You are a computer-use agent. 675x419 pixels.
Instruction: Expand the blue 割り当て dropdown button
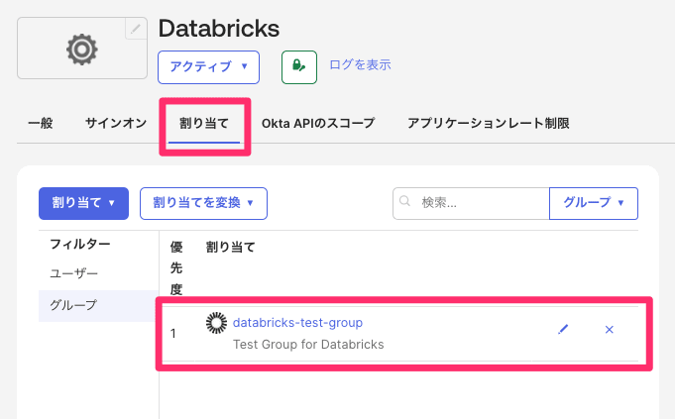83,203
